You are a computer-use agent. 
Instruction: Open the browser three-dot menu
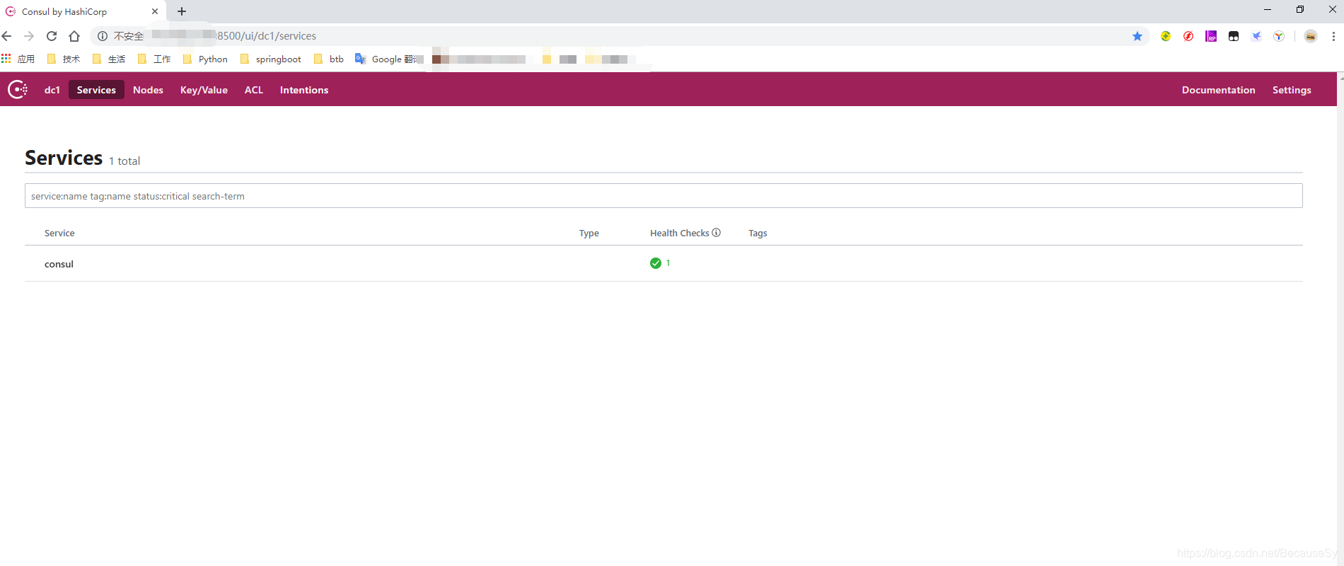pyautogui.click(x=1333, y=36)
